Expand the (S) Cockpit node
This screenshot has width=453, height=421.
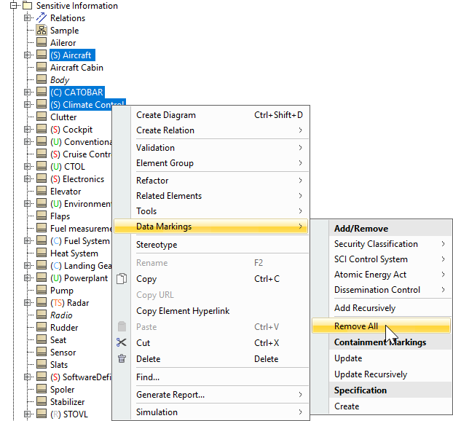pyautogui.click(x=27, y=130)
